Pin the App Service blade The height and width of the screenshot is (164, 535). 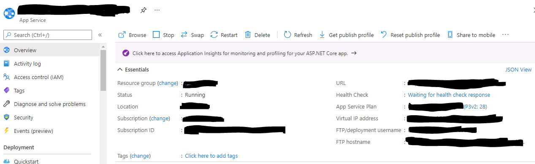pyautogui.click(x=144, y=10)
